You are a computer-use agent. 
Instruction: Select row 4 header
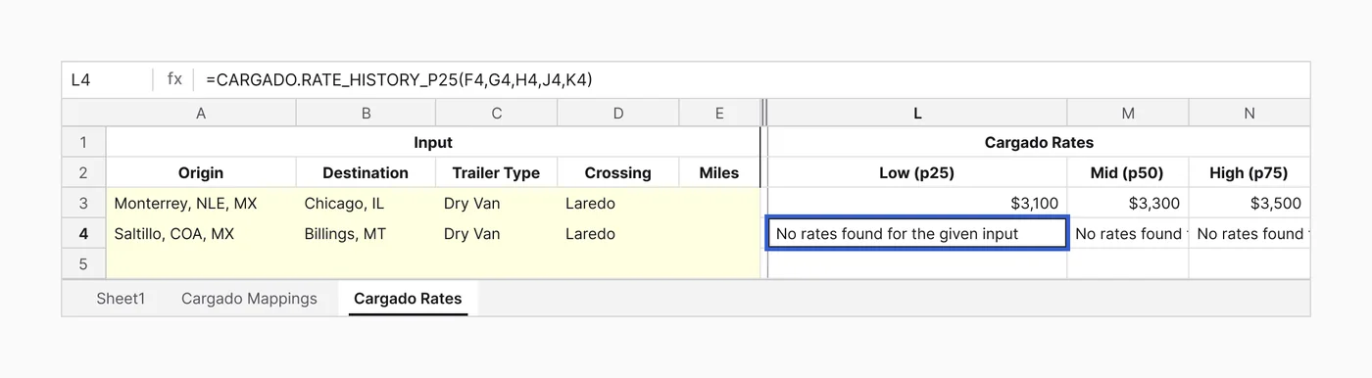click(83, 234)
